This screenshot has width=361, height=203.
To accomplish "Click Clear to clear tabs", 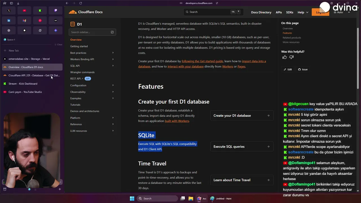I will pyautogui.click(x=58, y=45).
